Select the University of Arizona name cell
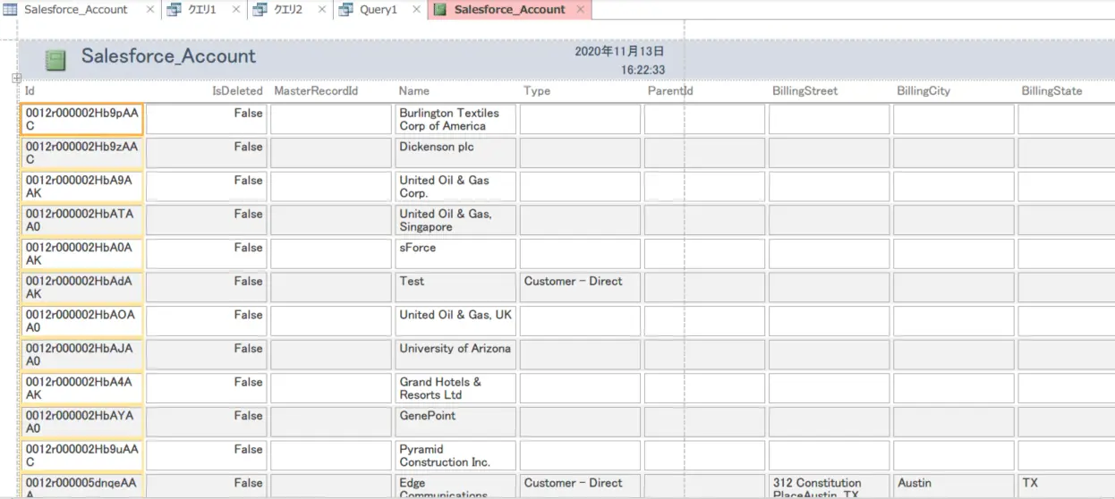Viewport: 1115px width, 499px height. point(455,354)
